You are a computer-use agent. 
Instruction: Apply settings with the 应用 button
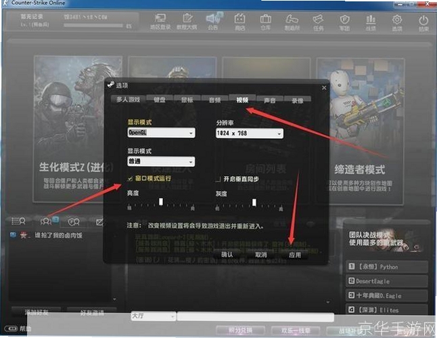pos(294,255)
